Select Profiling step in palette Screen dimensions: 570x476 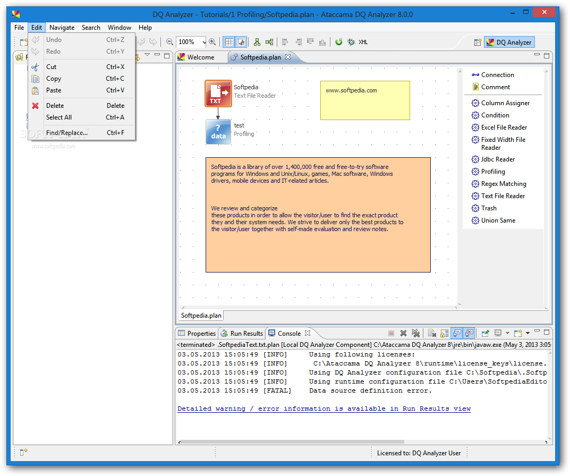[488, 171]
